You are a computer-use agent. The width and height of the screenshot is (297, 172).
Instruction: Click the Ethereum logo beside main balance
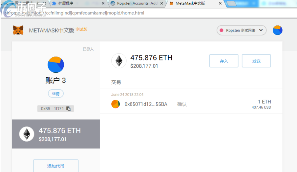tap(119, 61)
